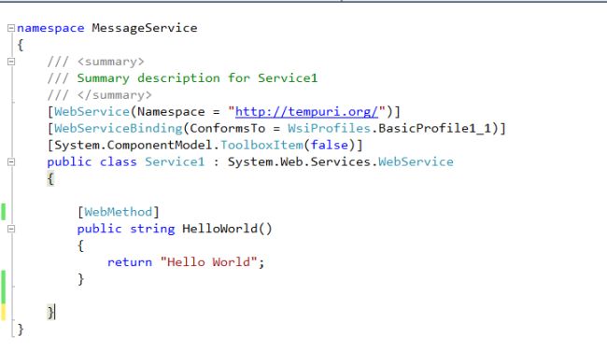Viewport: 607px width, 364px height.
Task: Click the final closing brace of namespace
Action: point(21,329)
